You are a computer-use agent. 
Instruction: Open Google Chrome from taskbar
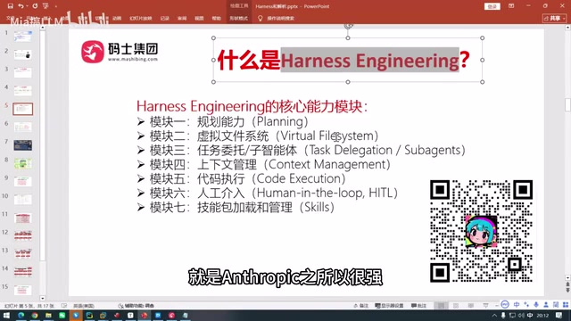tap(35, 315)
